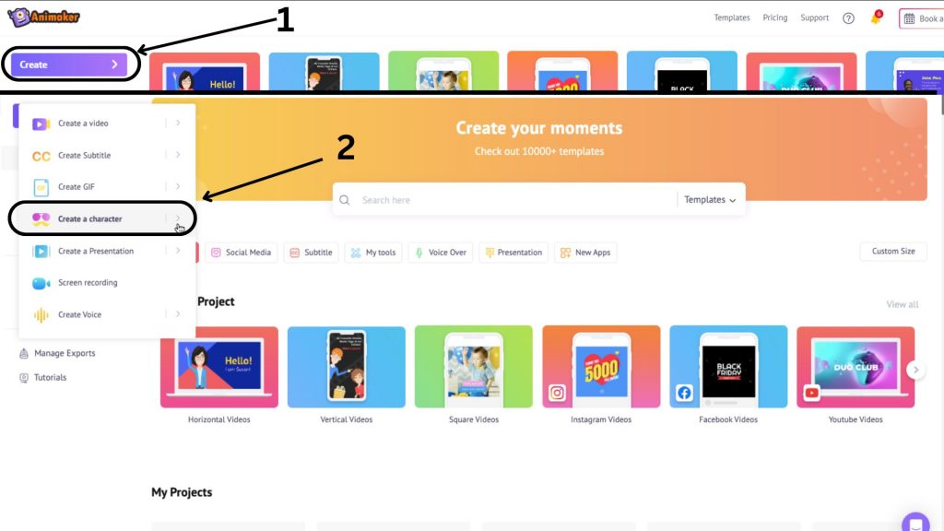Screen dimensions: 944x531
Task: Click the Create Voice waveform icon
Action: point(41,315)
